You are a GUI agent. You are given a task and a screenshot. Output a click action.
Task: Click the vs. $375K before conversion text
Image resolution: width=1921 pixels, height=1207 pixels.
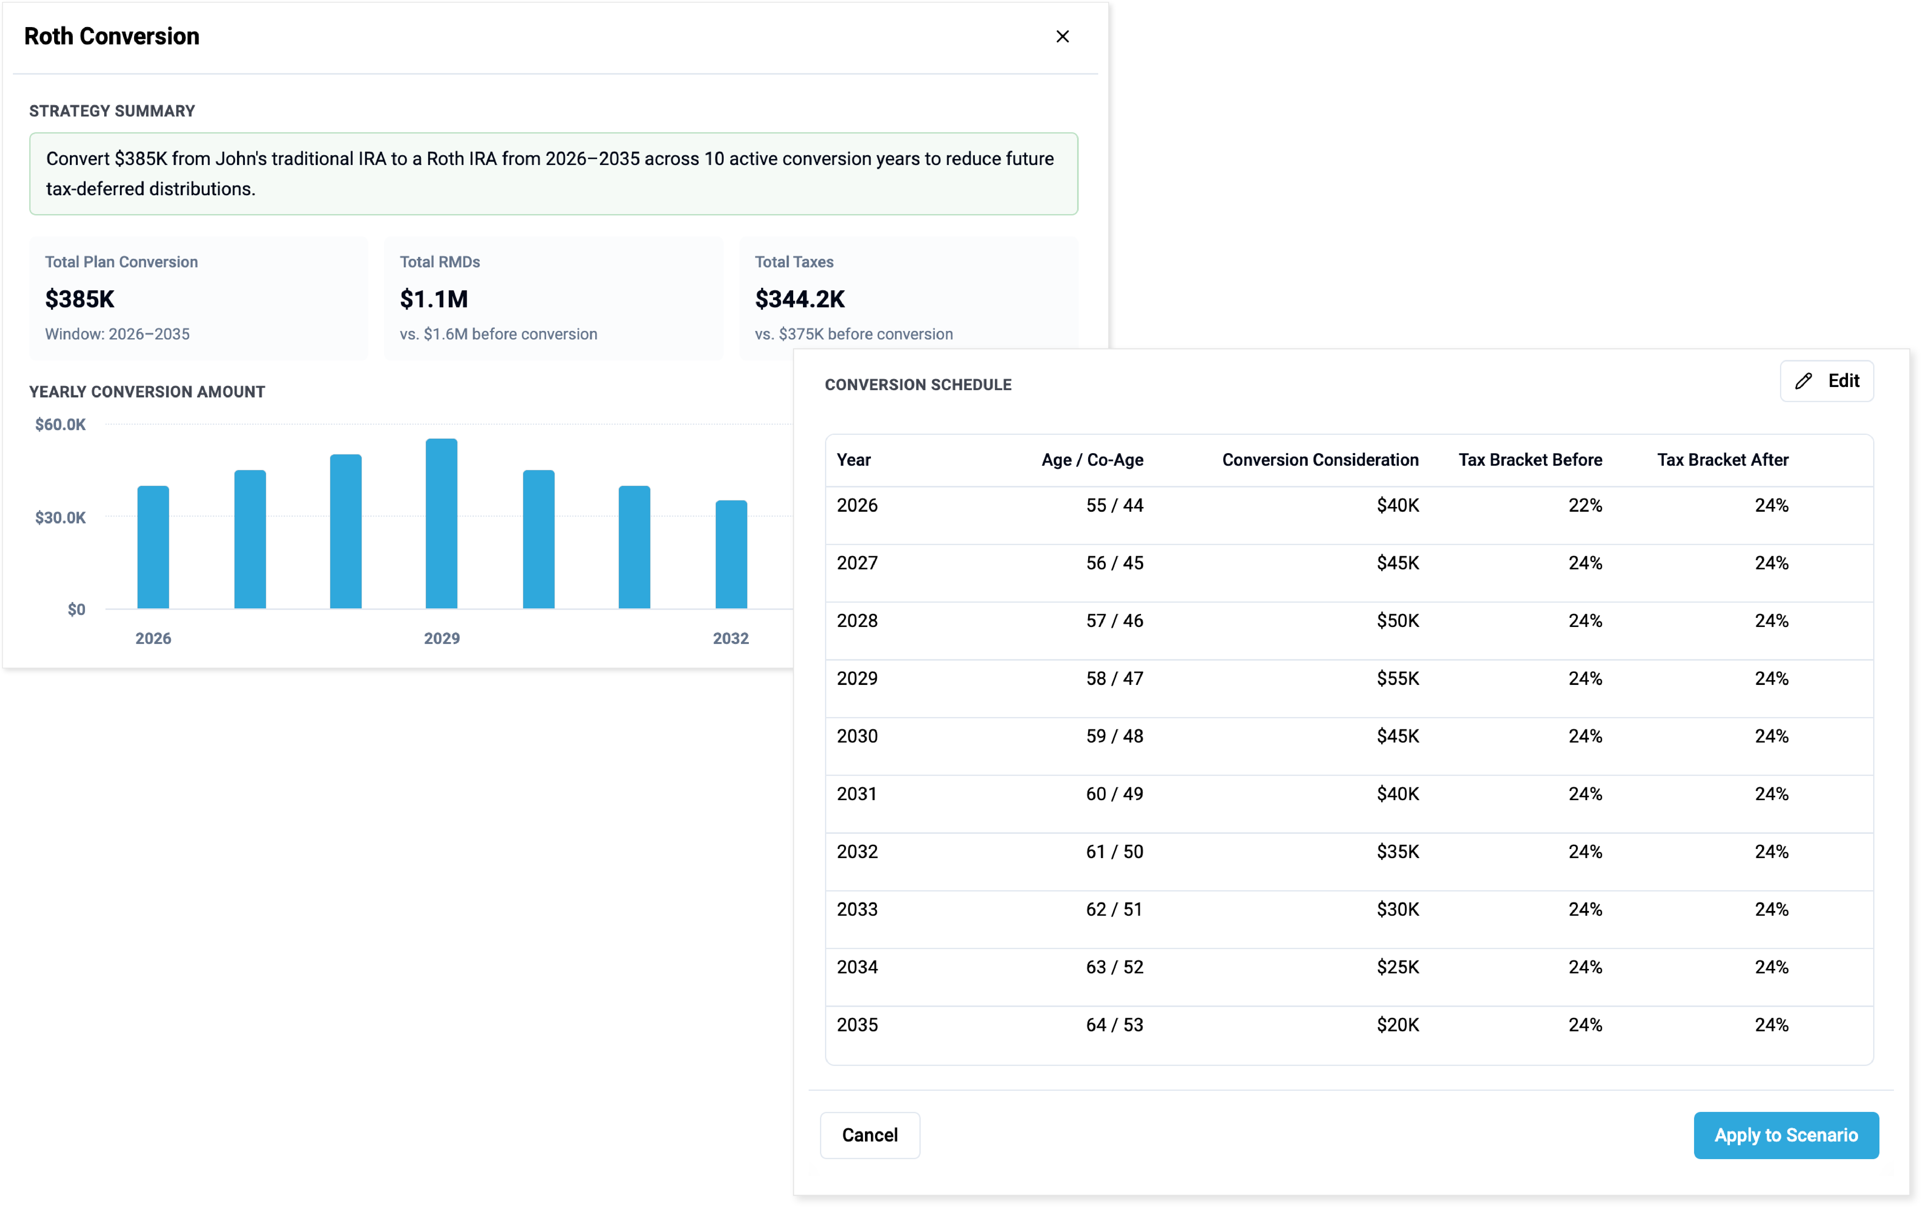click(854, 334)
